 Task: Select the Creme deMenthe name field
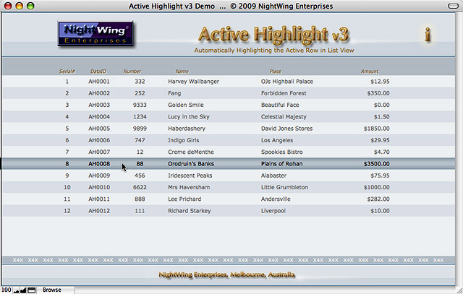point(191,152)
